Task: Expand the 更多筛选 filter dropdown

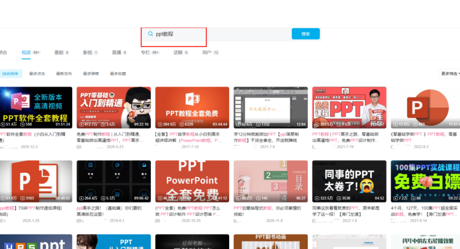Action: pyautogui.click(x=449, y=74)
